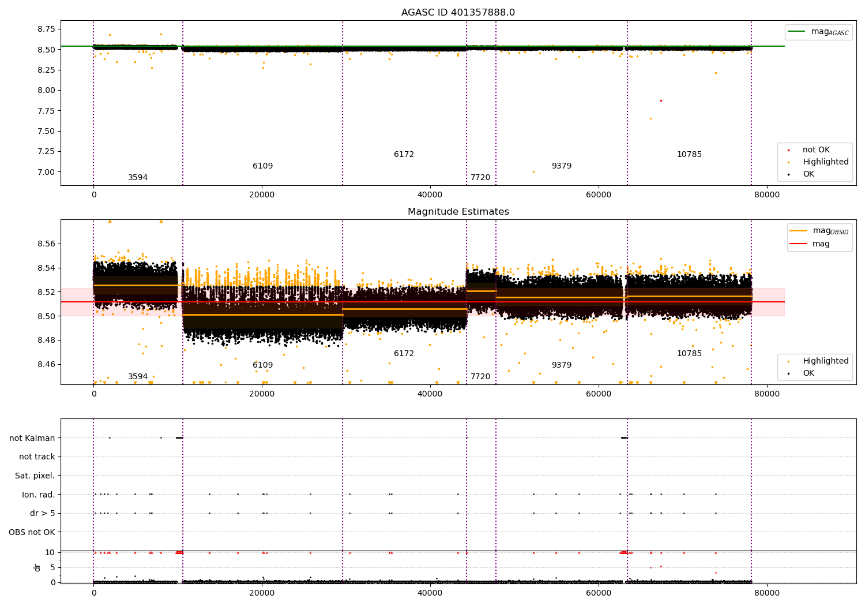Click the 'OBS not OK' row label
Screen dimensions: 865x606
[x=32, y=532]
